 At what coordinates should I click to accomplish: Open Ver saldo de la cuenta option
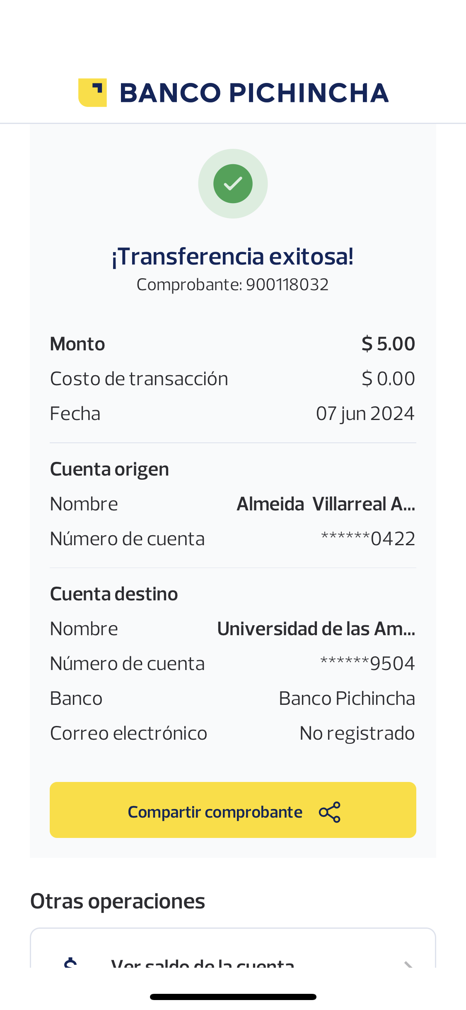(x=203, y=963)
